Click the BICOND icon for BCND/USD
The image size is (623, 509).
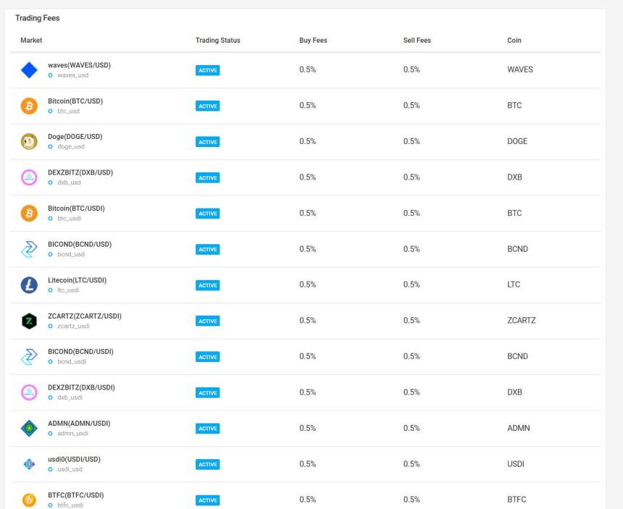[29, 249]
